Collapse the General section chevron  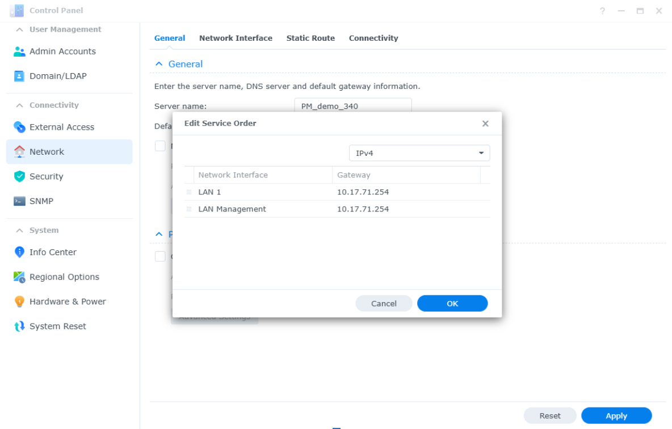point(159,64)
